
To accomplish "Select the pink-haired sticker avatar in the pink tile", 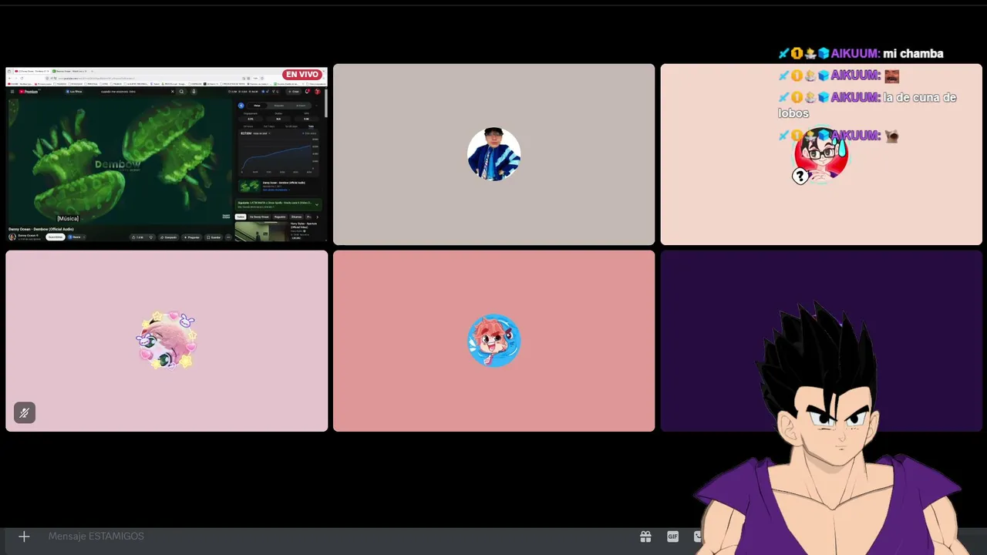I will (167, 341).
